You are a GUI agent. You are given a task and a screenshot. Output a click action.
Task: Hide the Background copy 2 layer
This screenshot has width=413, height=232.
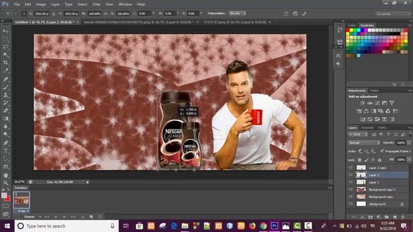[350, 189]
